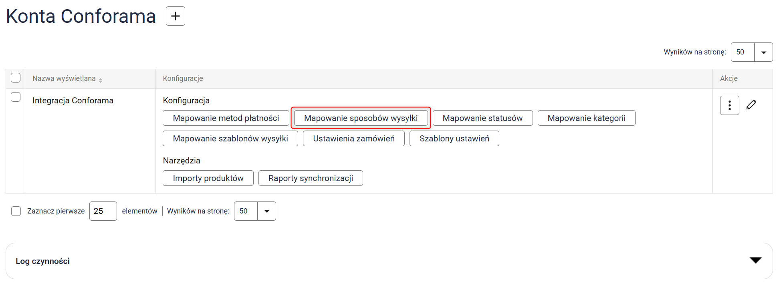Screen dimensions: 779x284
Task: Click the elements count field showing 25
Action: point(103,211)
